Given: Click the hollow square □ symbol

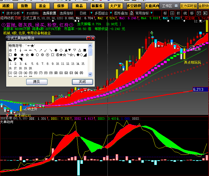Looking at the screenshot, I should tap(10, 55).
